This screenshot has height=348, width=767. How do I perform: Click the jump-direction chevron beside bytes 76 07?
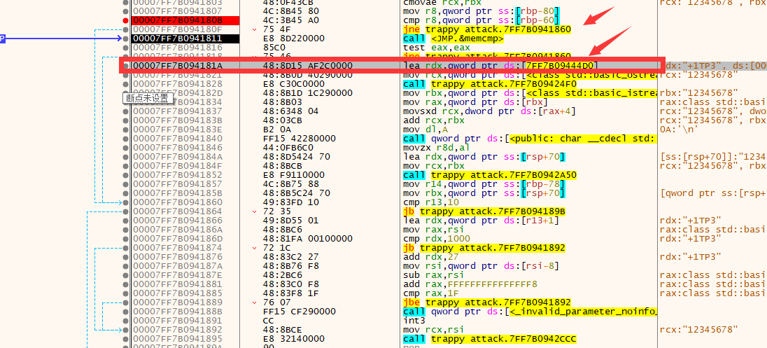click(x=255, y=302)
